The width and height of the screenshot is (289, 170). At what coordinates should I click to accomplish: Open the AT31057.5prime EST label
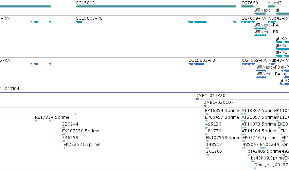click(258, 117)
